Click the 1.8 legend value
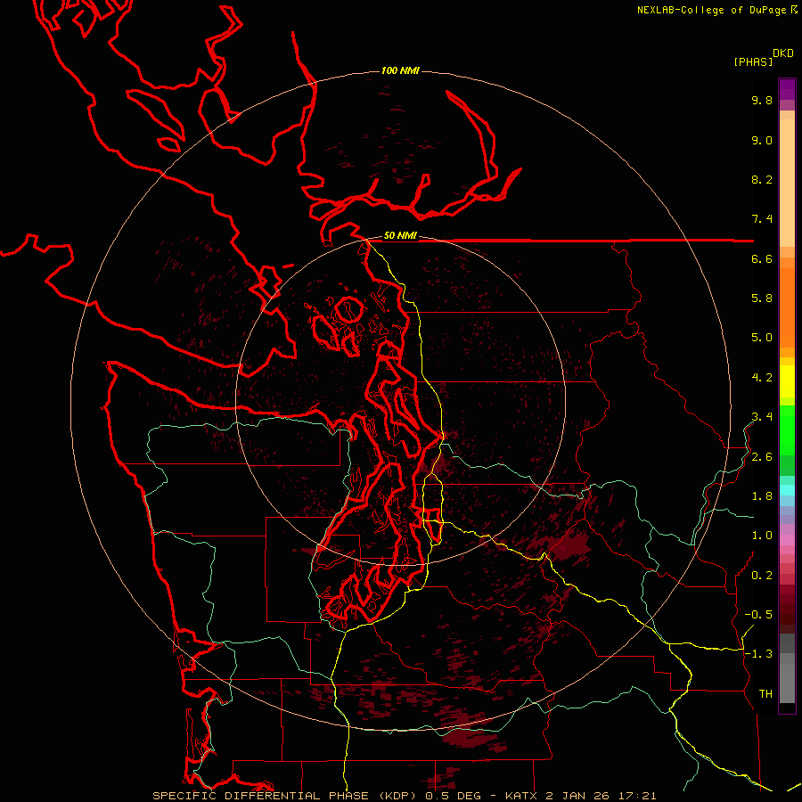 [x=762, y=496]
